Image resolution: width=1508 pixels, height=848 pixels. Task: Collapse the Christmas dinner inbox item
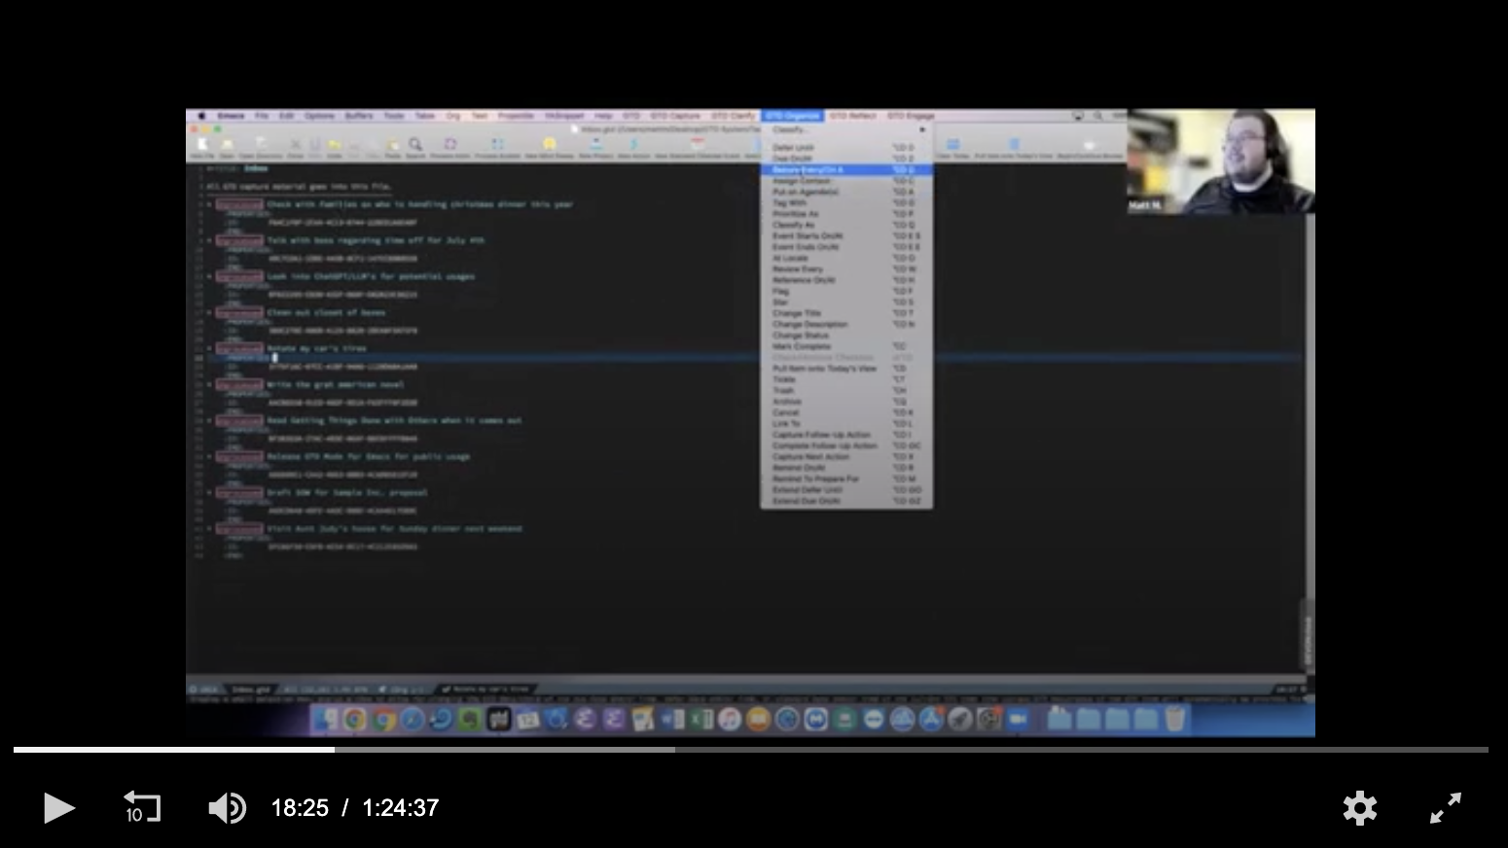point(209,205)
